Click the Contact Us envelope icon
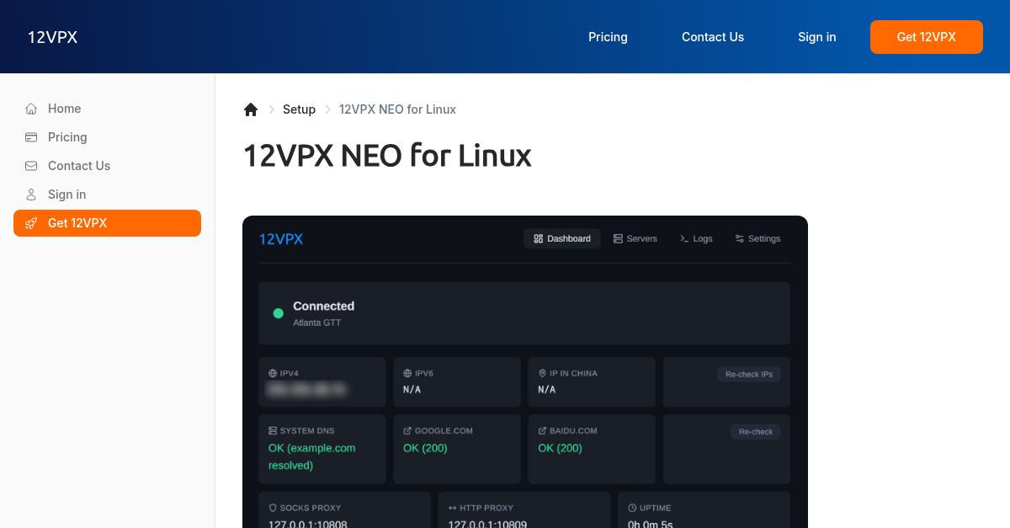 pos(31,166)
